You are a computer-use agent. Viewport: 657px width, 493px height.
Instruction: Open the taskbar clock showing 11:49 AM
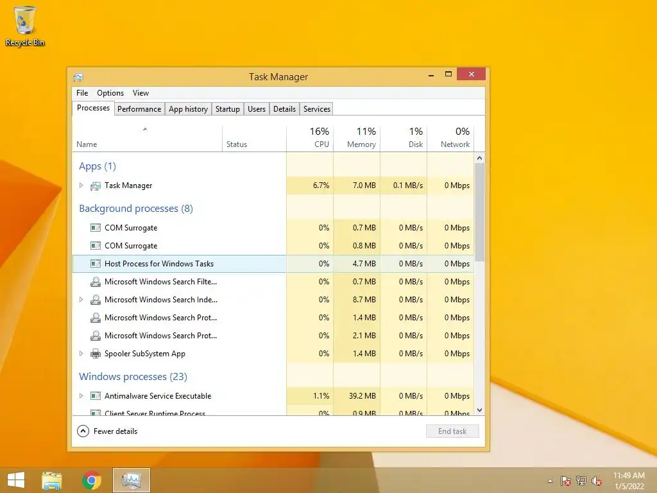629,481
